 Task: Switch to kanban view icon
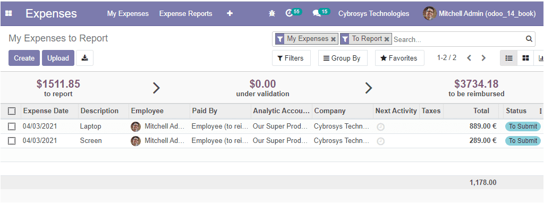click(526, 58)
